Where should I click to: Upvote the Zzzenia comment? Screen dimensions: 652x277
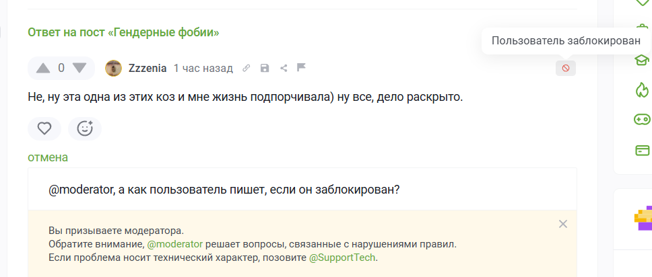[x=43, y=68]
